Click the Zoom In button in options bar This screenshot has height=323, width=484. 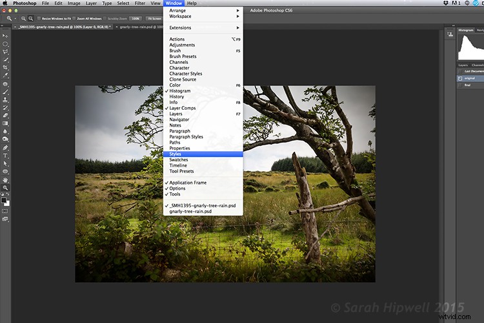coord(23,19)
